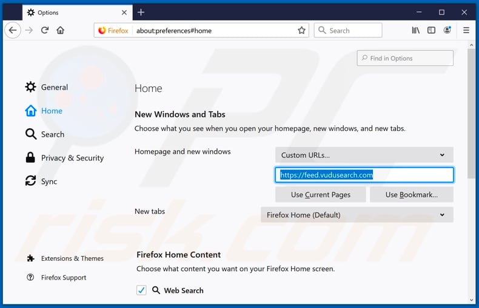Switch to Search preferences category

pos(45,134)
